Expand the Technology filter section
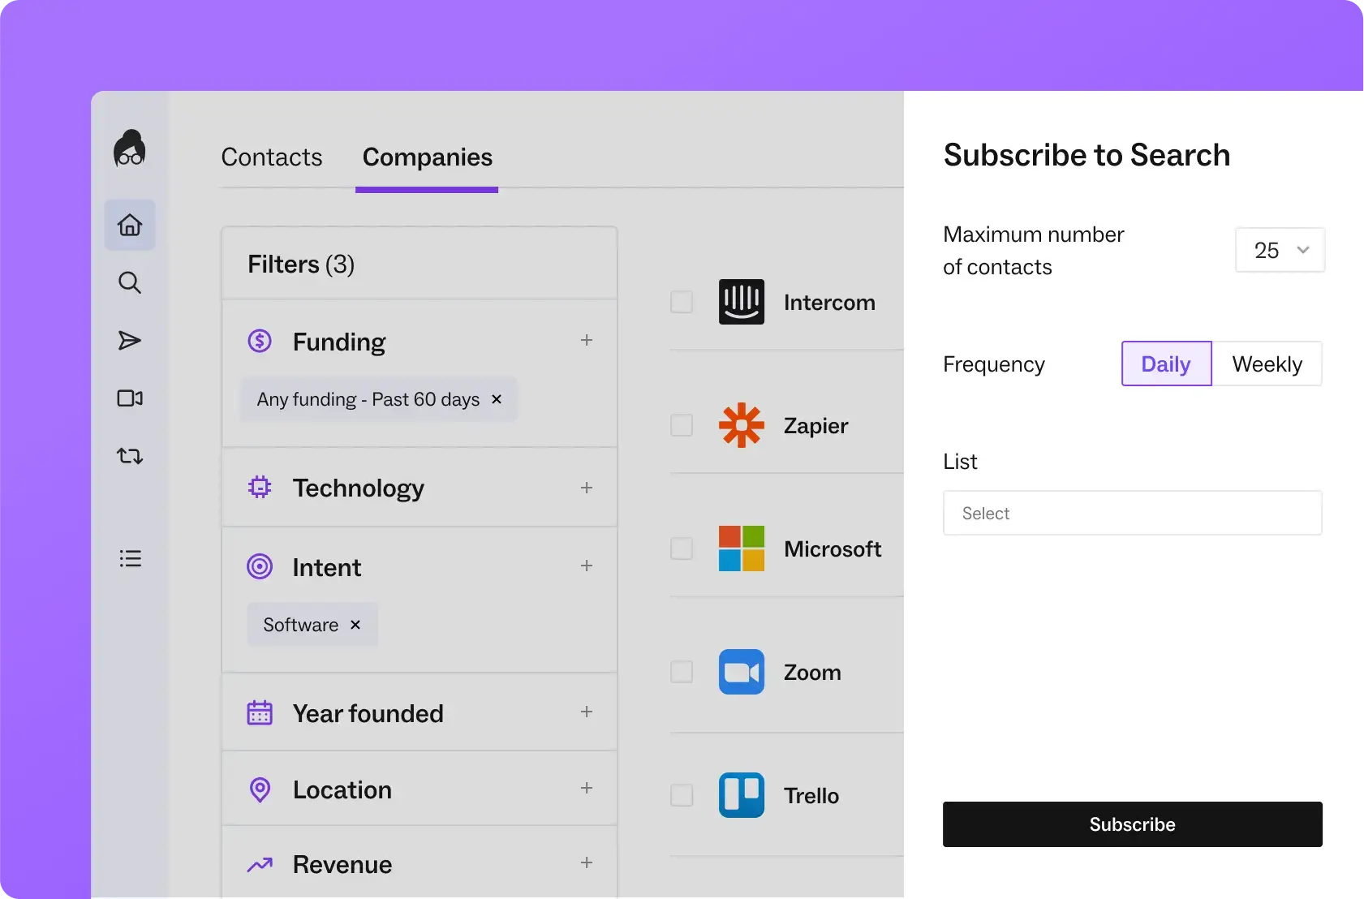The image size is (1364, 899). (587, 488)
